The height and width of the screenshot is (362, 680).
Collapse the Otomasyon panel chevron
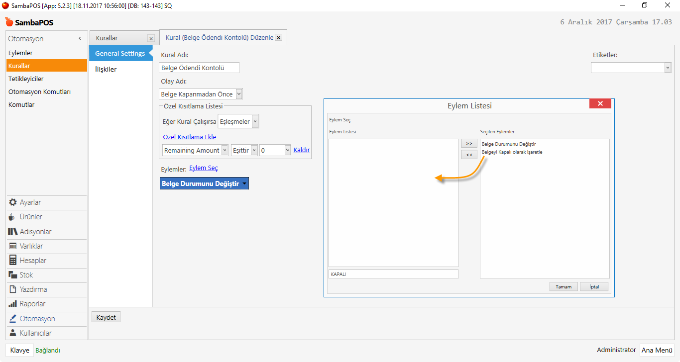click(80, 39)
